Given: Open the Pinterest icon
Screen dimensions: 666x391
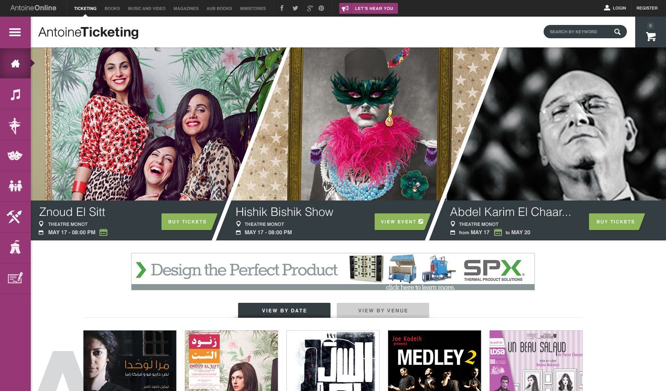Looking at the screenshot, I should click(321, 8).
